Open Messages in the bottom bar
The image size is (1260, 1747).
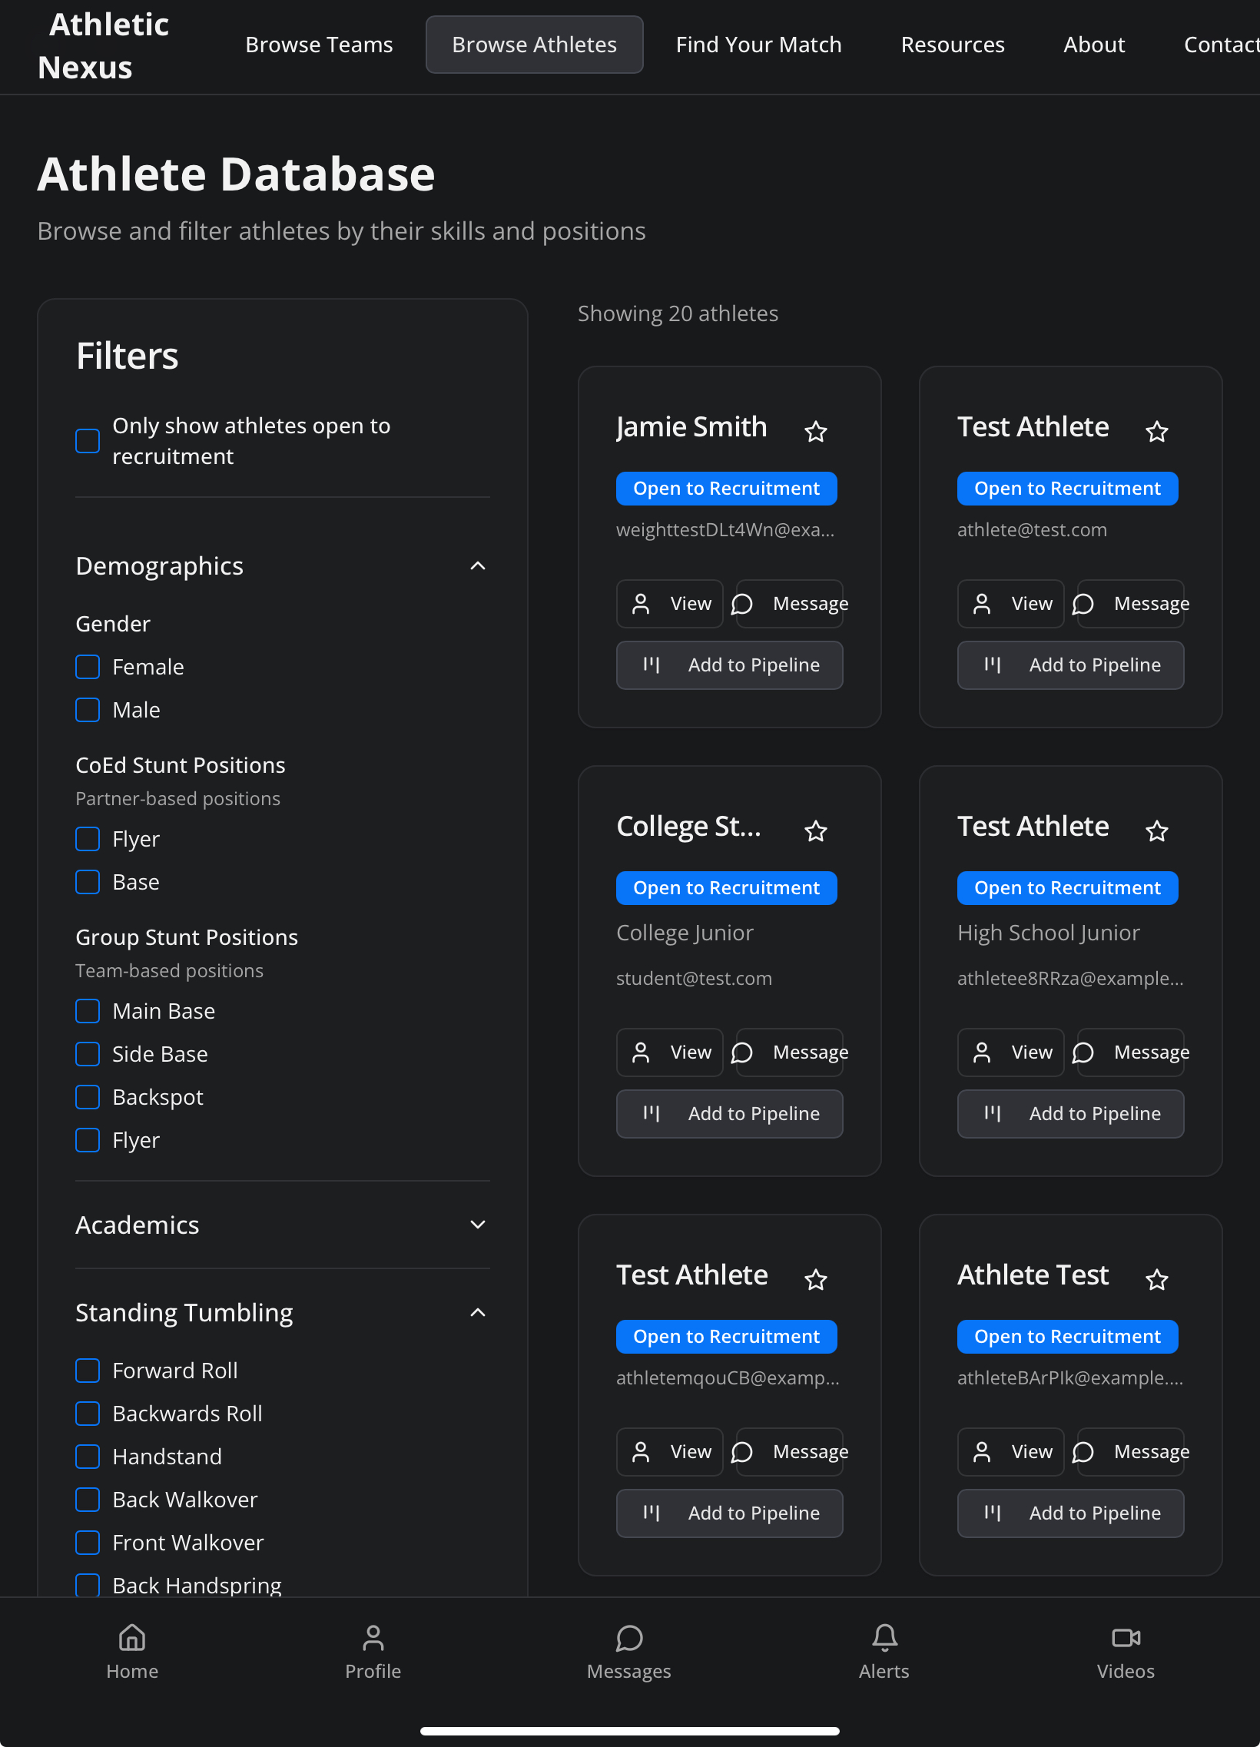(x=628, y=1652)
